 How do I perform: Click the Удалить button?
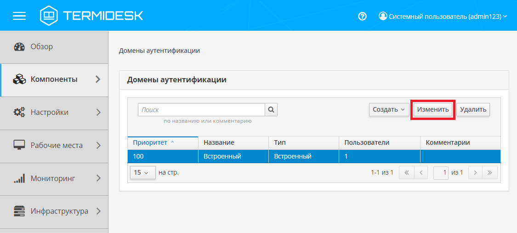(473, 110)
